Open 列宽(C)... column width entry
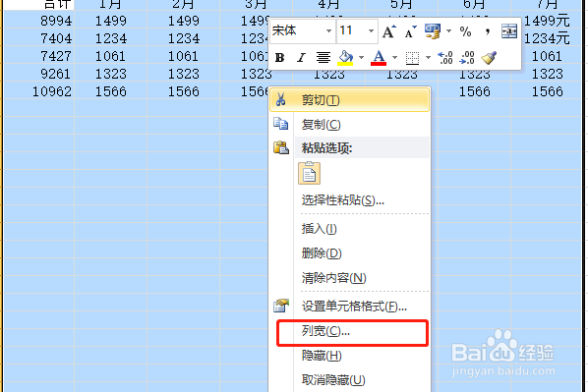The image size is (588, 392). [x=349, y=331]
